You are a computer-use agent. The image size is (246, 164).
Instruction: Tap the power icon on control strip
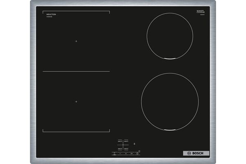137,153
